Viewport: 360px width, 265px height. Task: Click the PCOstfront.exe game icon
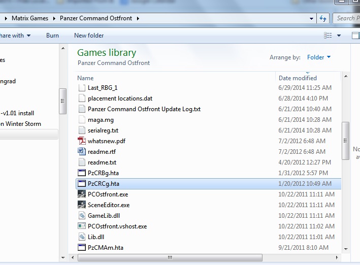82,194
